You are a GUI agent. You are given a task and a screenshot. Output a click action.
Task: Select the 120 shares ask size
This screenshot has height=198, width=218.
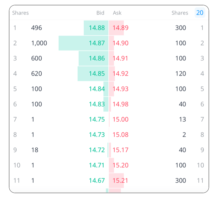point(181,74)
